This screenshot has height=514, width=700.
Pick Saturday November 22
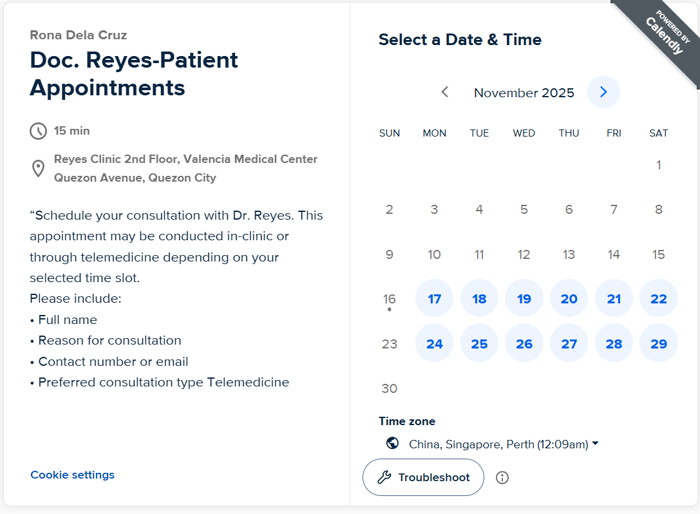(658, 298)
